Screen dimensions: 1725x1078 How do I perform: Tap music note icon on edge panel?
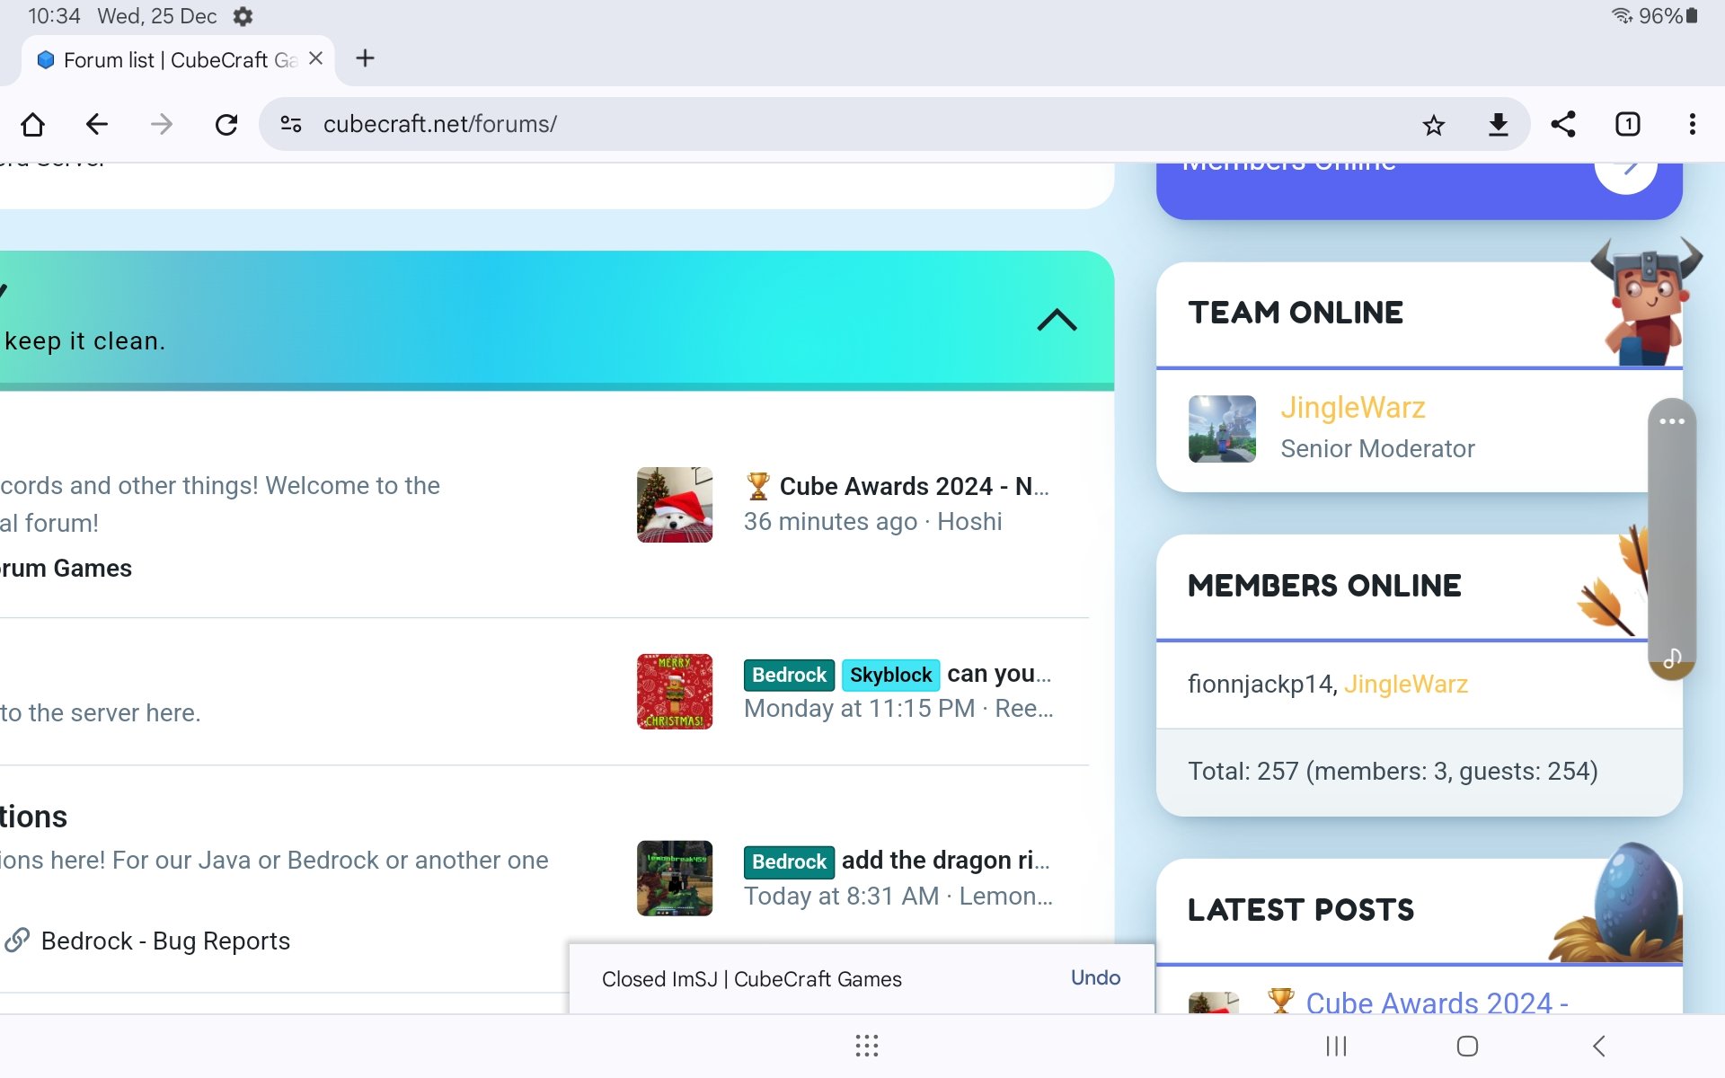pos(1672,658)
